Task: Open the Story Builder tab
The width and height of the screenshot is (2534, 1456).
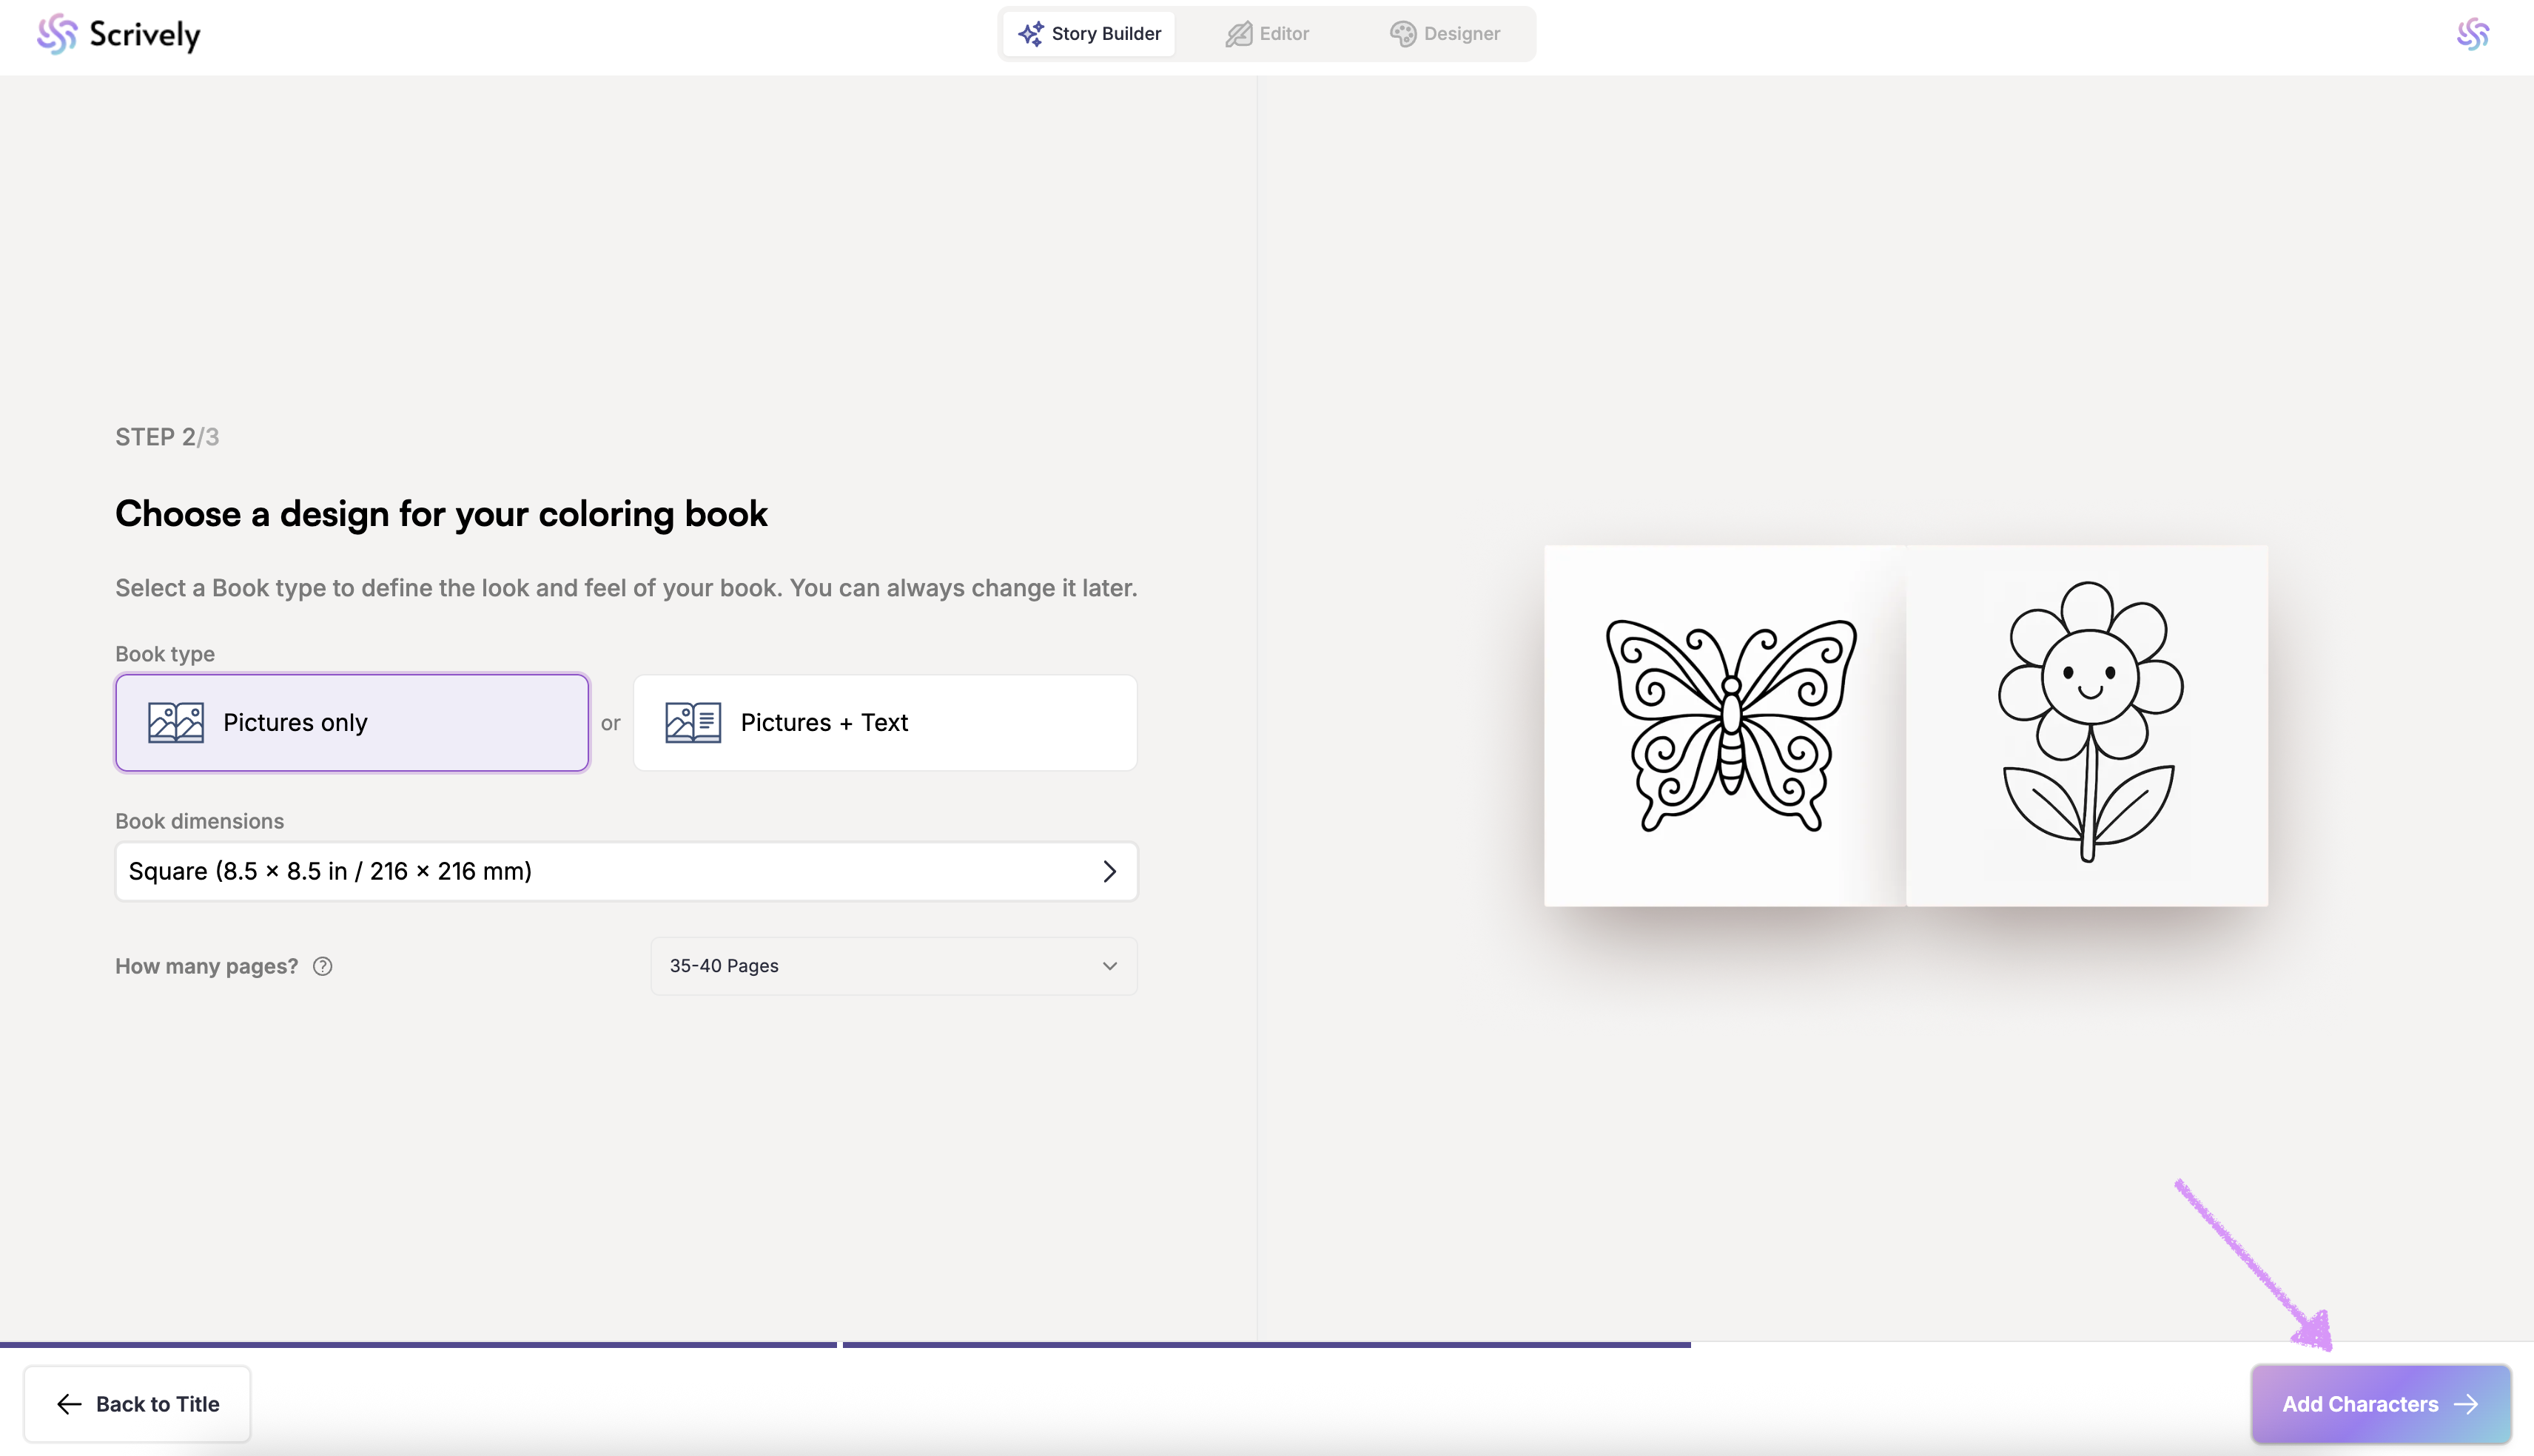Action: [1089, 34]
